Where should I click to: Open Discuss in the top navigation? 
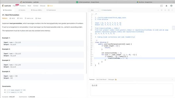43,6
